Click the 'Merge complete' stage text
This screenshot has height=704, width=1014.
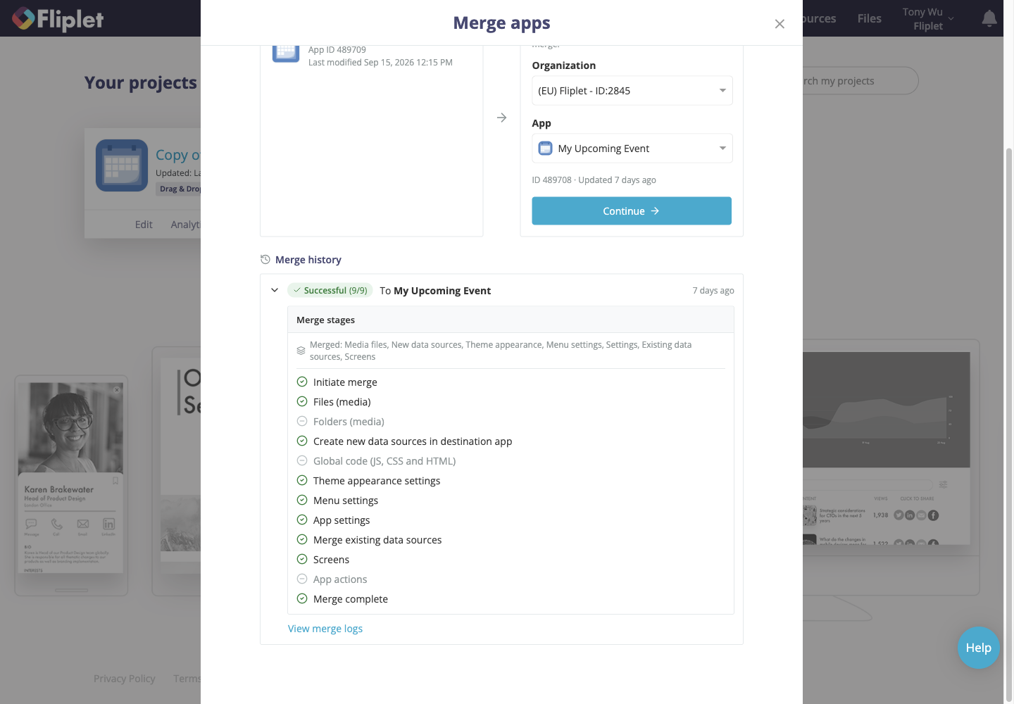point(351,599)
